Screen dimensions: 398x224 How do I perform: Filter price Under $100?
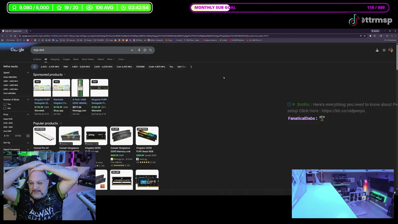point(8,119)
